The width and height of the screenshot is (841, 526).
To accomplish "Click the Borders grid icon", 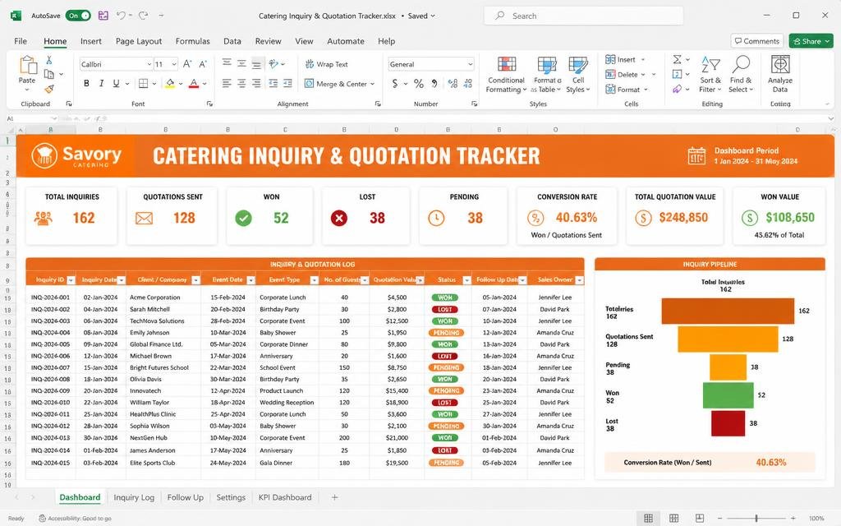I will point(143,83).
